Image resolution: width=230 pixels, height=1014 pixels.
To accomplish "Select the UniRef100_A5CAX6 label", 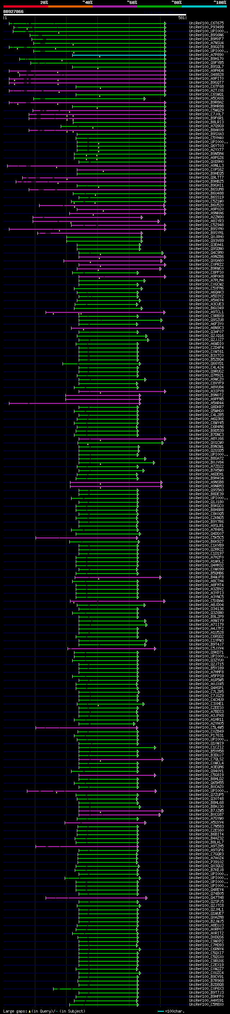I will 206,99.
